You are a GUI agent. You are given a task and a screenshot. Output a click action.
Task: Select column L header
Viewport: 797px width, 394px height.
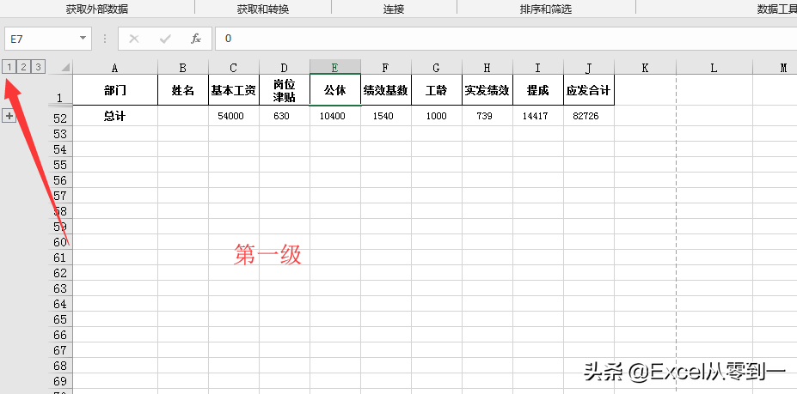pyautogui.click(x=714, y=68)
